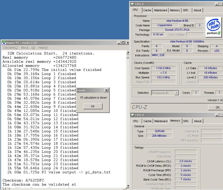The image size is (223, 190).
Task: Click the 'Loop 24 finished' result line
Action: coord(43,168)
